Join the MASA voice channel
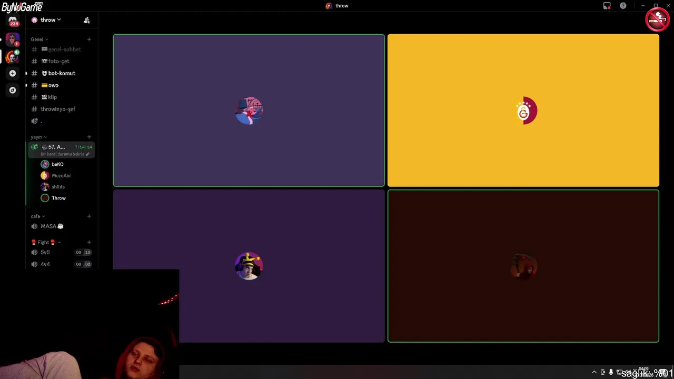This screenshot has width=674, height=379. (61, 226)
